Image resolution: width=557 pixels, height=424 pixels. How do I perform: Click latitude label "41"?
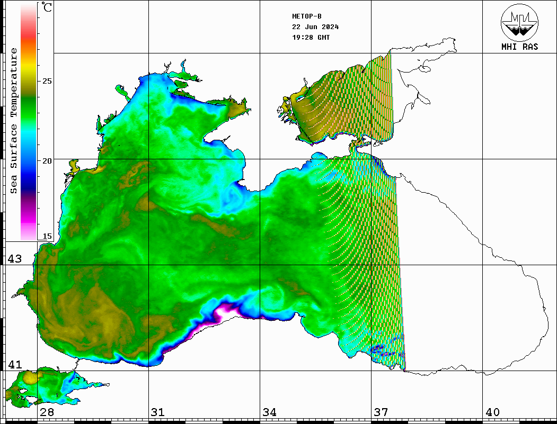(x=15, y=365)
